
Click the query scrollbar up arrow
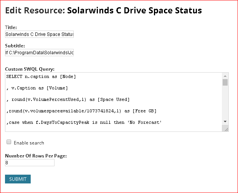[x=225, y=76]
